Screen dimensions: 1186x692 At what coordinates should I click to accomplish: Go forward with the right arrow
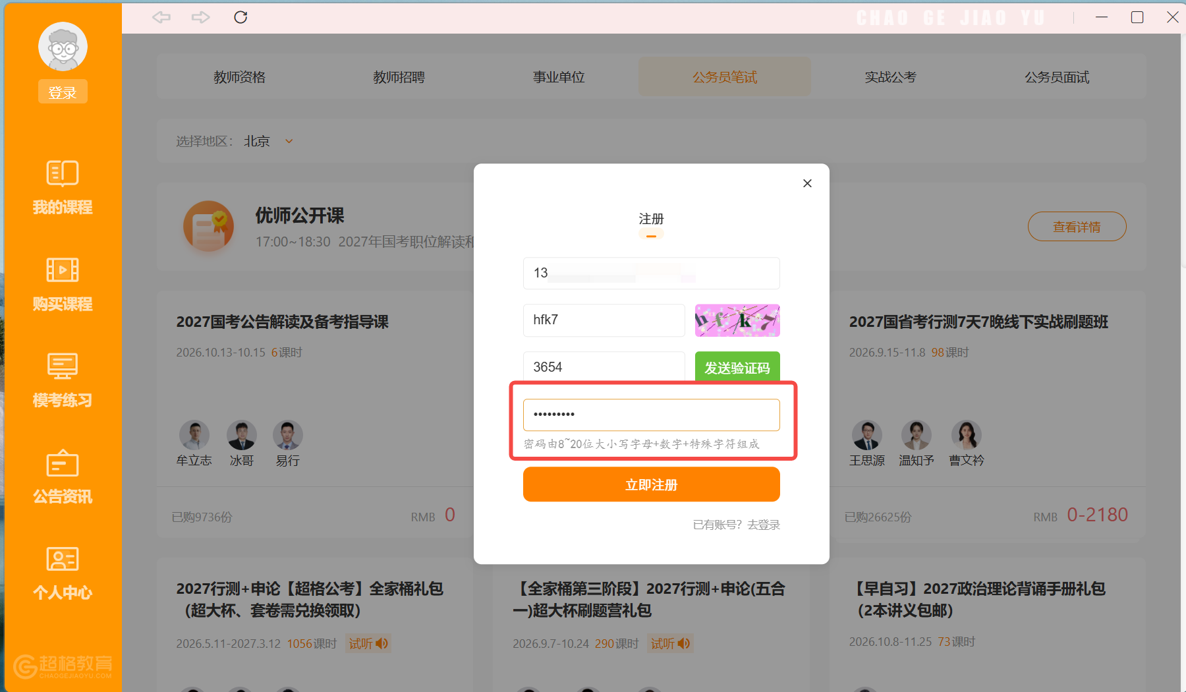(201, 17)
